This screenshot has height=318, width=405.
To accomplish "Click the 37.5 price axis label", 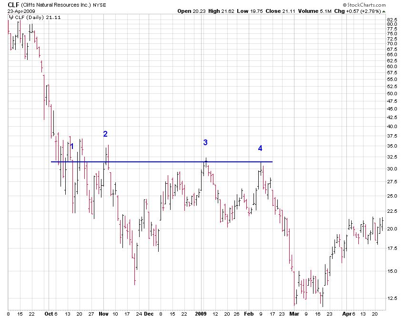I will pos(392,136).
